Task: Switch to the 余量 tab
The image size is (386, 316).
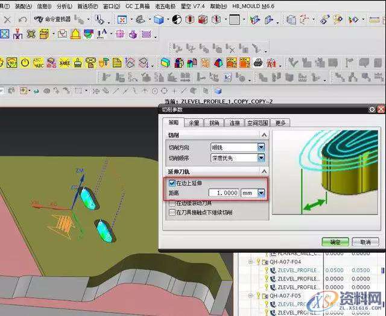Action: 194,123
